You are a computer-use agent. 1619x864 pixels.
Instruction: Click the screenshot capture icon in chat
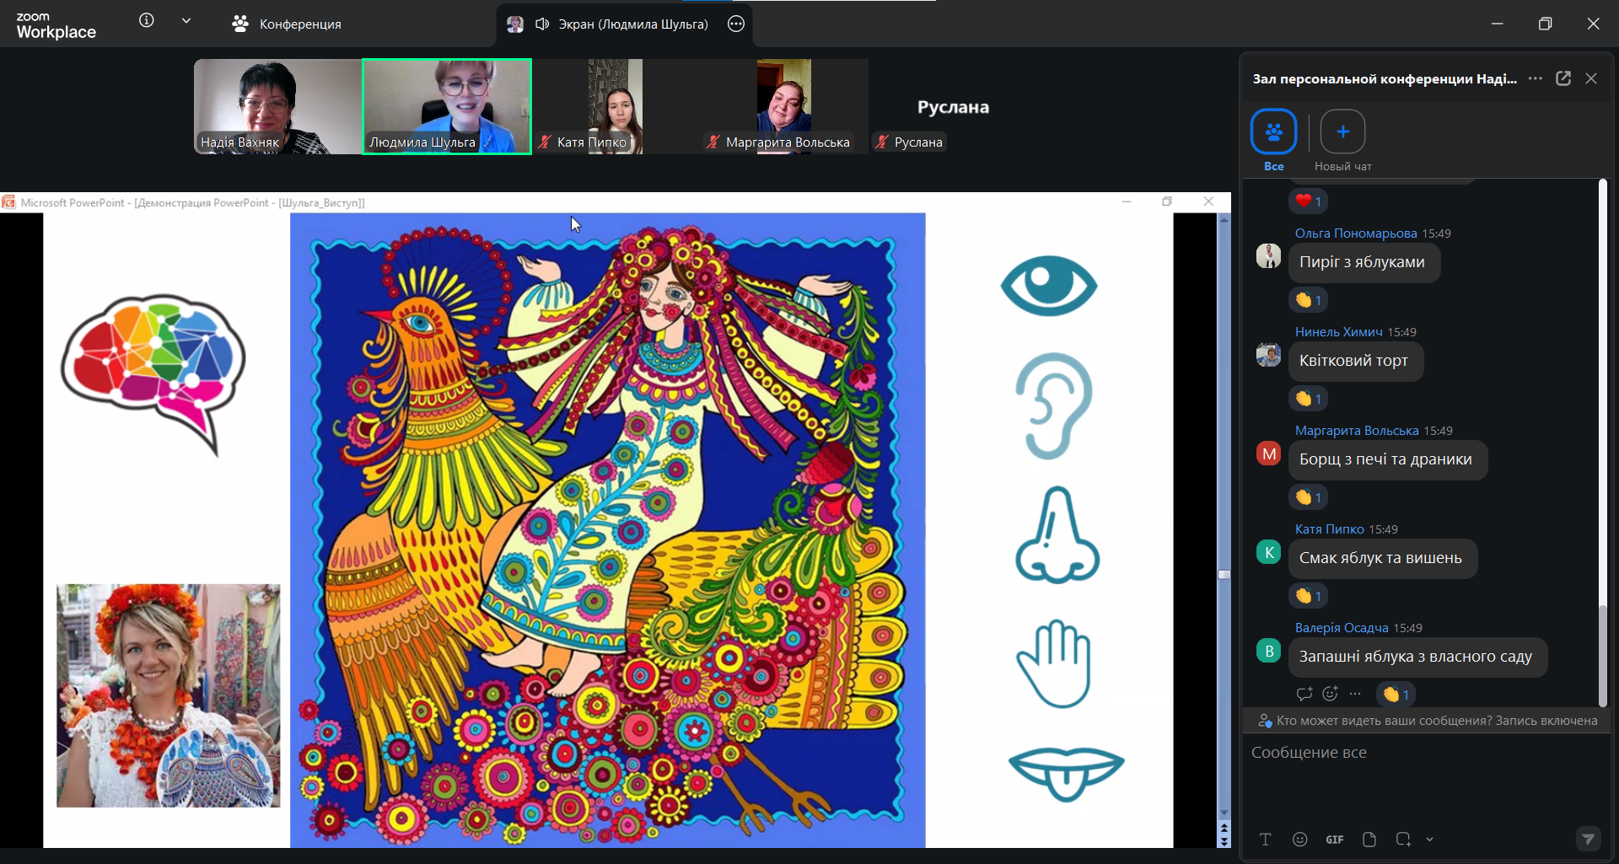(x=1403, y=840)
